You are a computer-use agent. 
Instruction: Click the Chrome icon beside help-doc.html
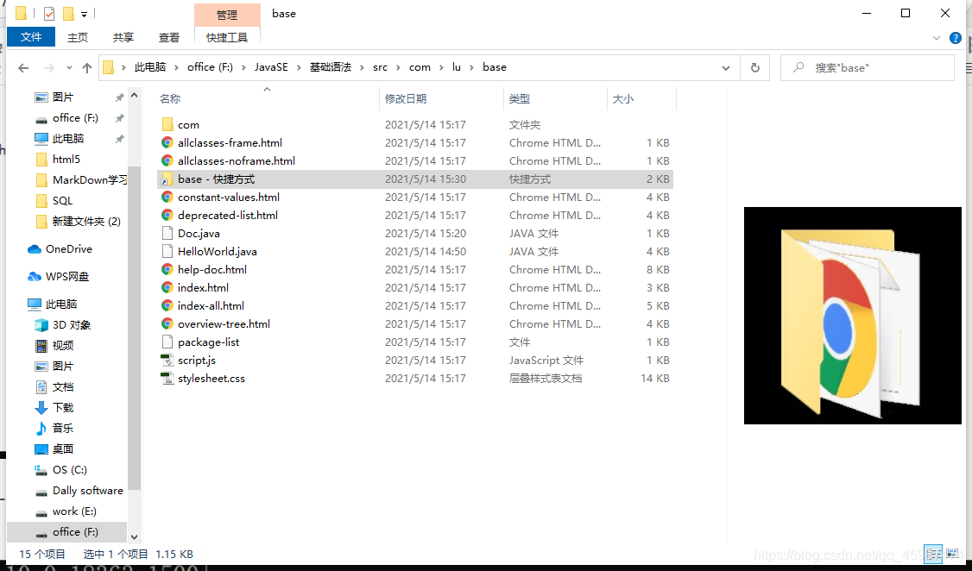(167, 269)
